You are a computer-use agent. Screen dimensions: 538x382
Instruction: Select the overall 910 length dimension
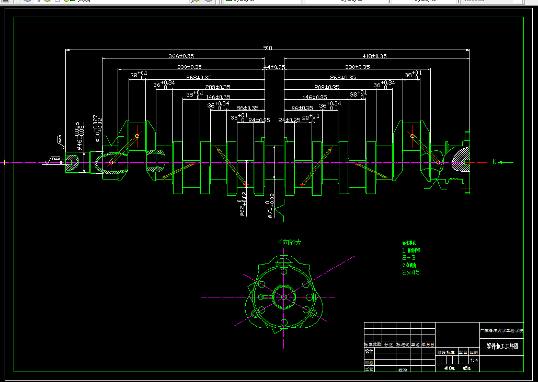(x=268, y=47)
